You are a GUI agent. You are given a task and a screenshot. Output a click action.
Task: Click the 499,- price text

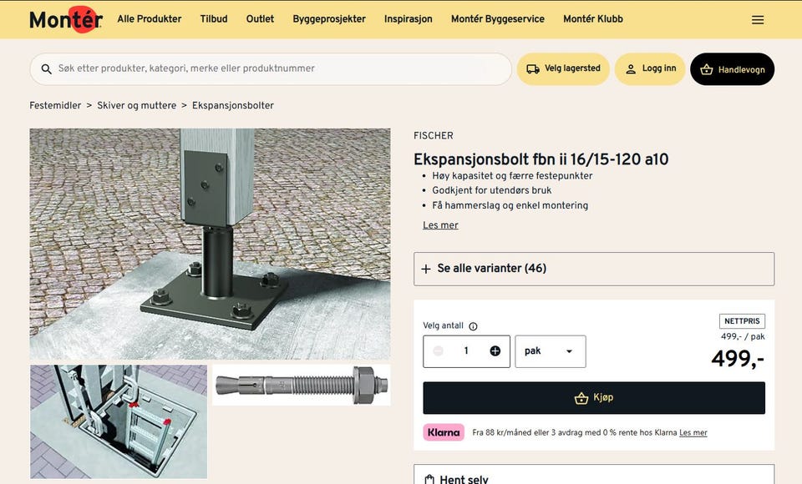pyautogui.click(x=738, y=359)
